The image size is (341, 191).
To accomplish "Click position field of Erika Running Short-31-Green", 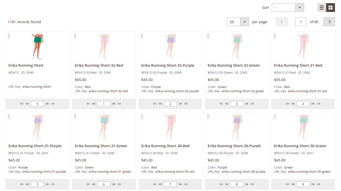I will tap(104, 184).
